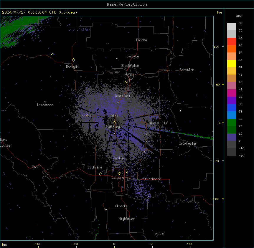254x248 pixels.
Task: Select the Banff label
Action: [x=37, y=167]
